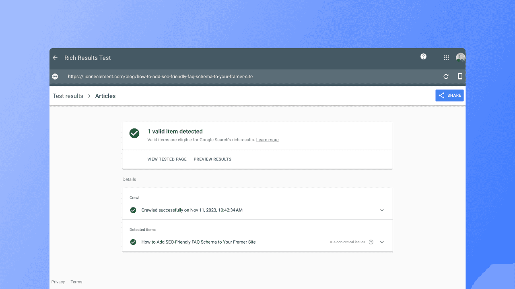This screenshot has height=289, width=515.
Task: Click the 'Crawled successfully on Nov 11, 2023' text
Action: click(192, 210)
